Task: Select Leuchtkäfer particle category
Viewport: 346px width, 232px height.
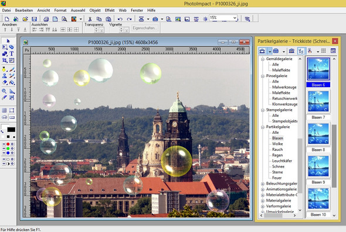Action: (282, 161)
